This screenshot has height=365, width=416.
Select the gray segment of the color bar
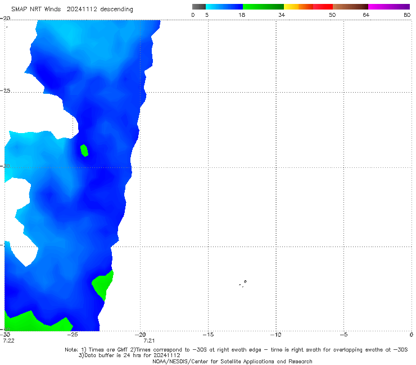199,7
